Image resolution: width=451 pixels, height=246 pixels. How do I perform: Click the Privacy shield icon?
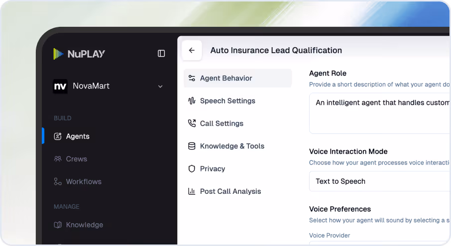point(192,169)
